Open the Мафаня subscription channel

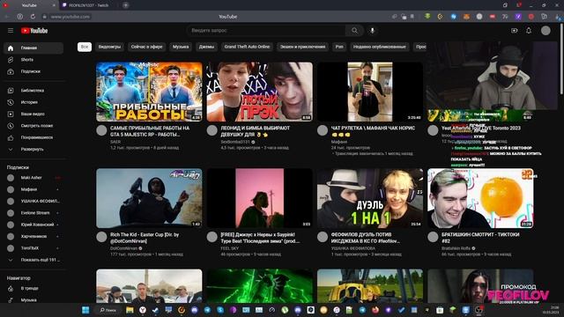pyautogui.click(x=33, y=189)
